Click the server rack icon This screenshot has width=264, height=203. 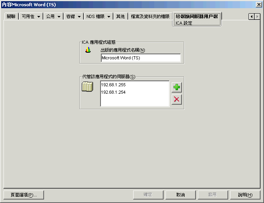click(x=87, y=87)
